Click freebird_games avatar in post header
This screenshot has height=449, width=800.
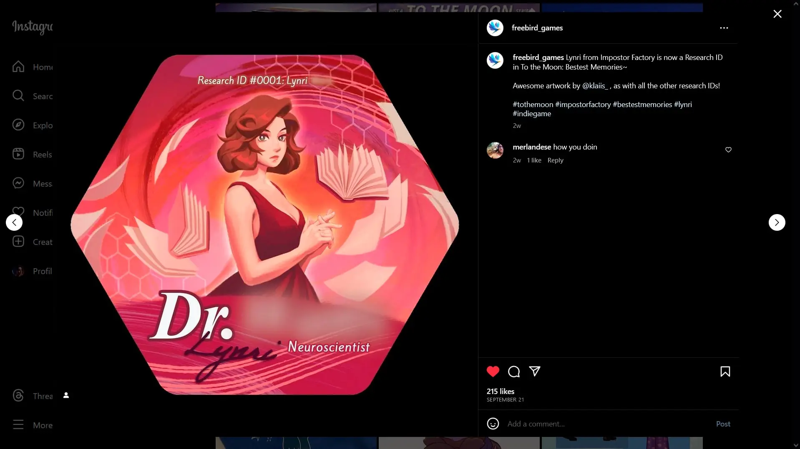click(x=495, y=28)
